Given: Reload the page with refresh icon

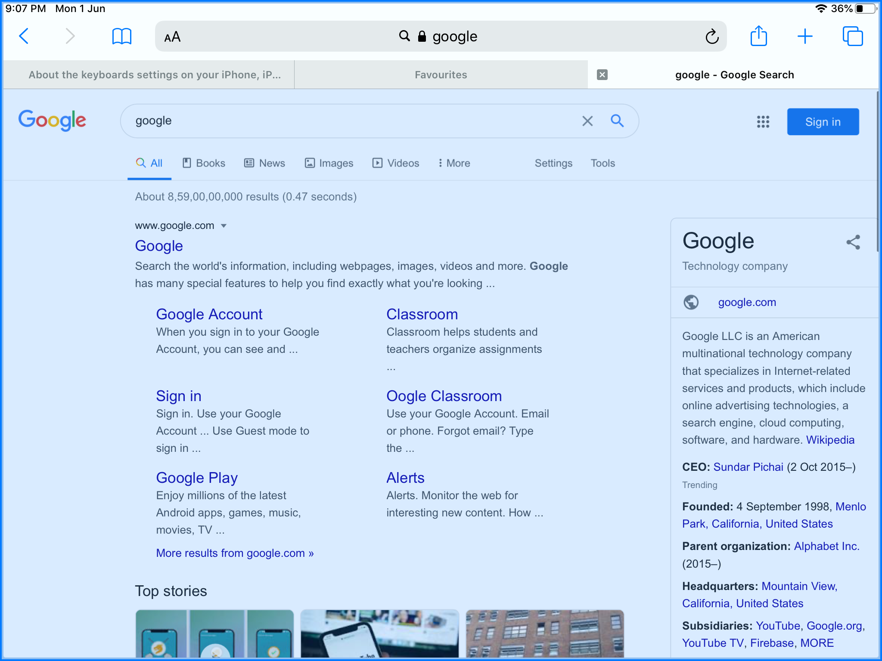Looking at the screenshot, I should click(712, 37).
